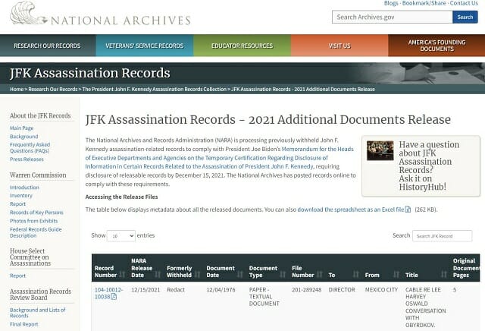Go to Home in the breadcrumb
Image resolution: width=485 pixels, height=331 pixels.
click(17, 90)
